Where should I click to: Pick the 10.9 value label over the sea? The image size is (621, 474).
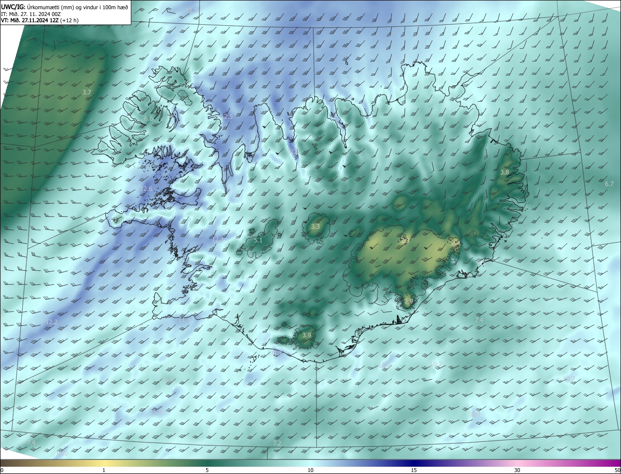click(x=474, y=414)
